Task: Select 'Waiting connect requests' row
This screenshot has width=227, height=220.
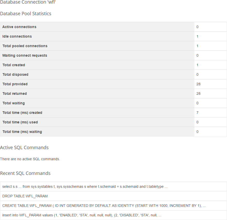Action: click(x=25, y=55)
